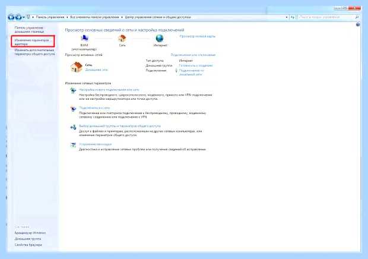368x259 pixels.
Task: Select 'Центр управления сетями и общим доступом' breadcrumb
Action: pyautogui.click(x=158, y=17)
